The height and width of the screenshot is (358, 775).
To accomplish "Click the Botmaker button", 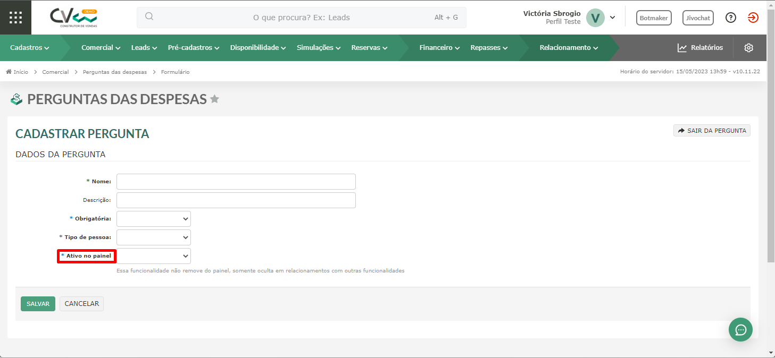I will tap(654, 18).
